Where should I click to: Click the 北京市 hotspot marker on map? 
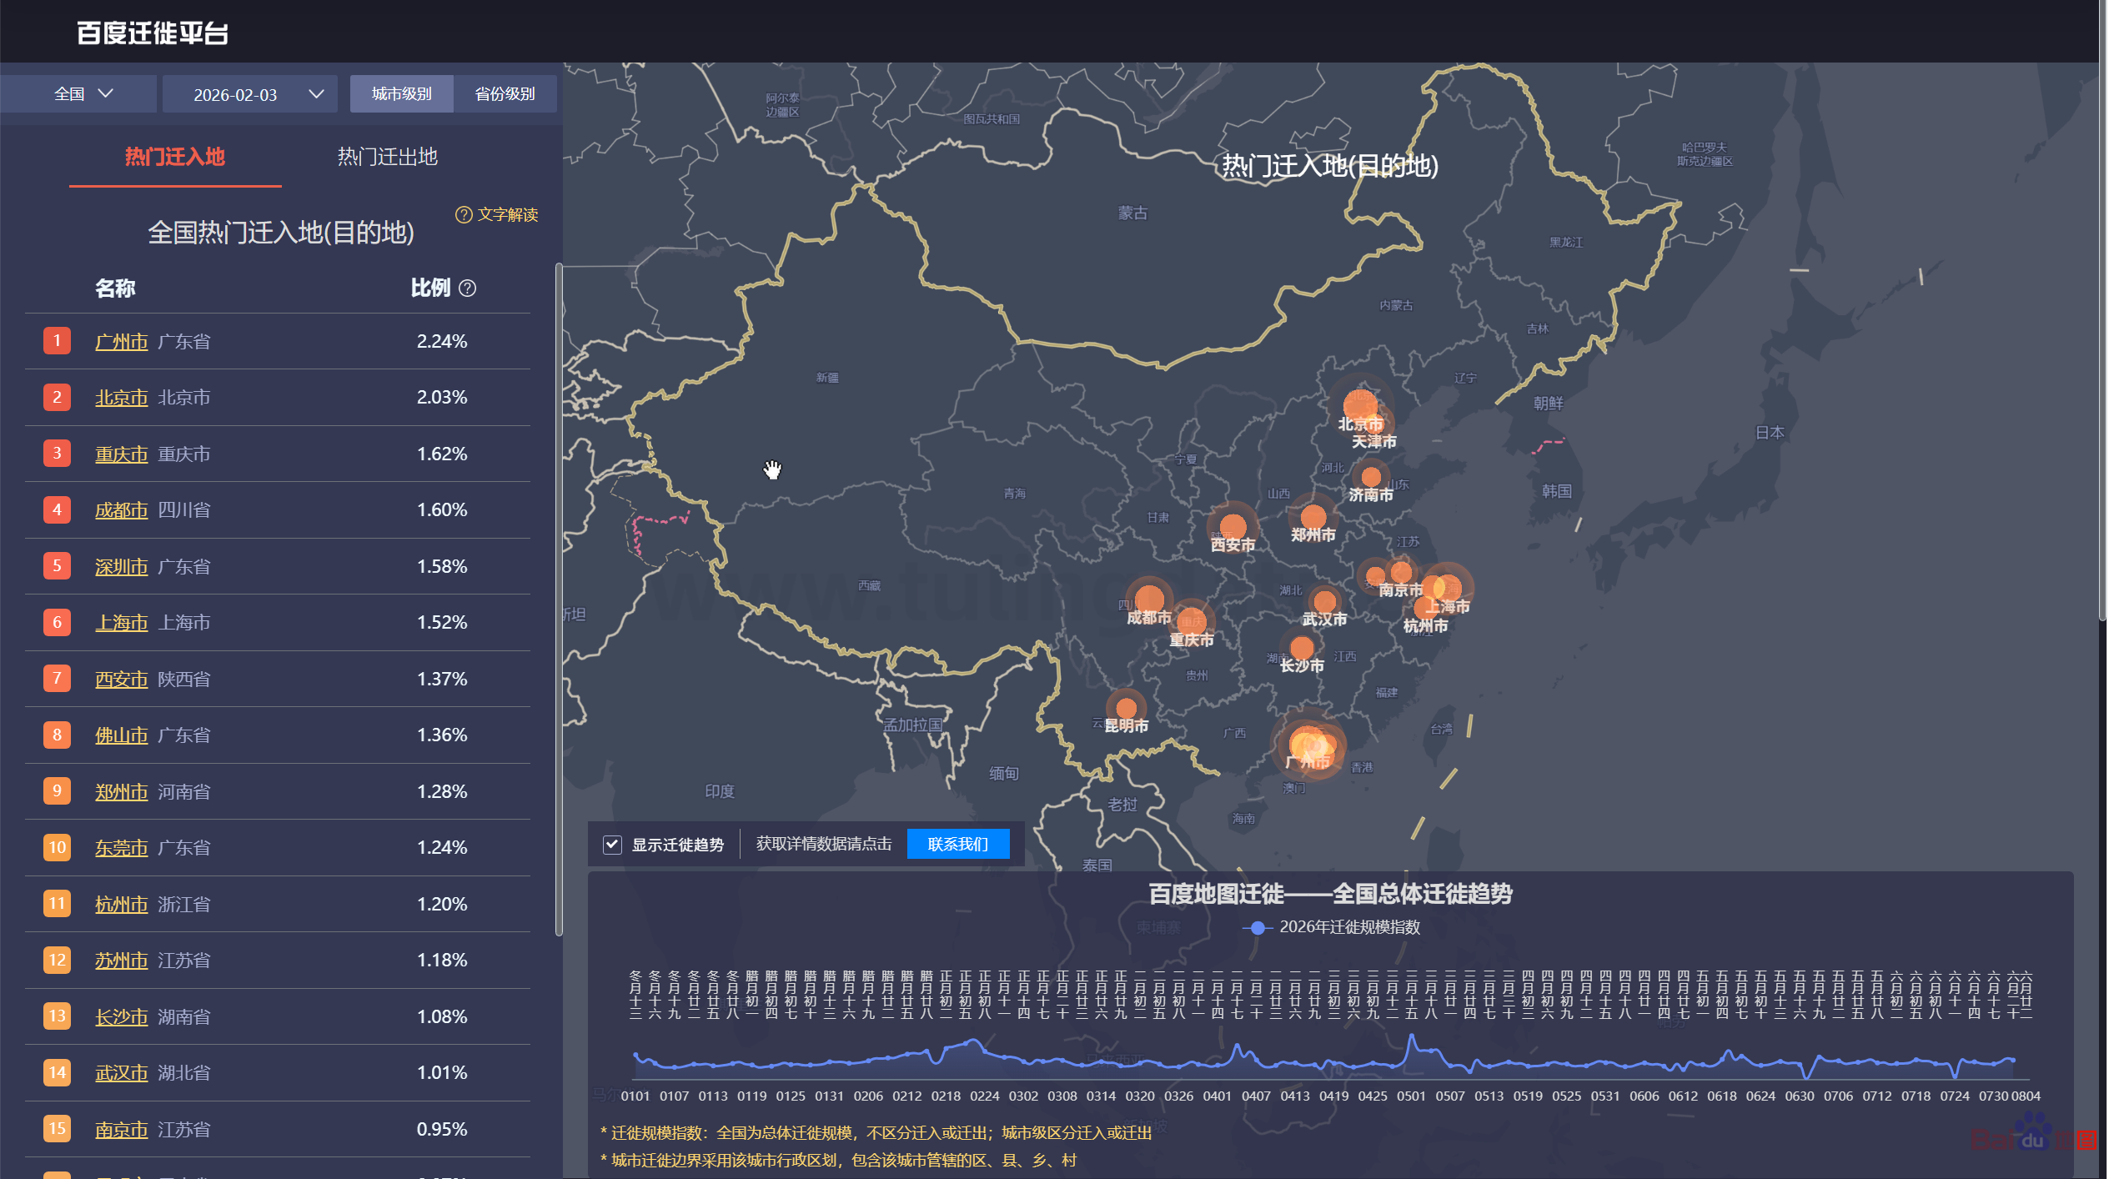tap(1360, 406)
